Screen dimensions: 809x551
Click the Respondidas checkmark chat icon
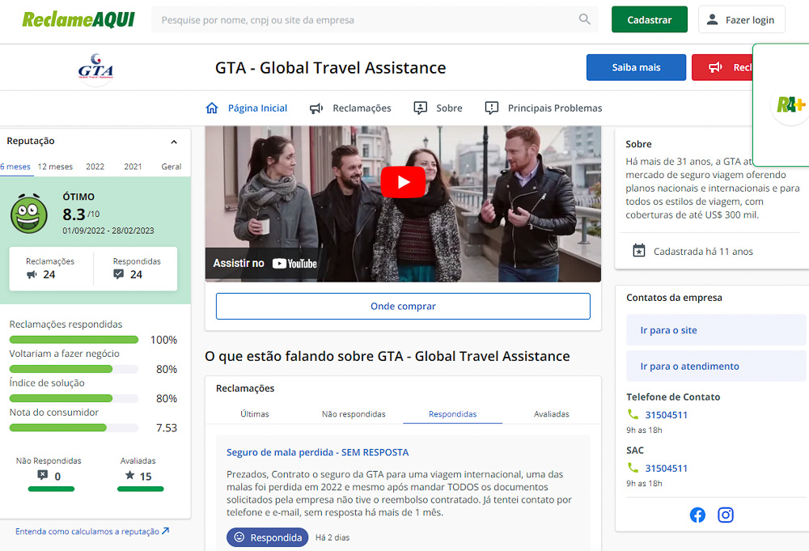(119, 274)
